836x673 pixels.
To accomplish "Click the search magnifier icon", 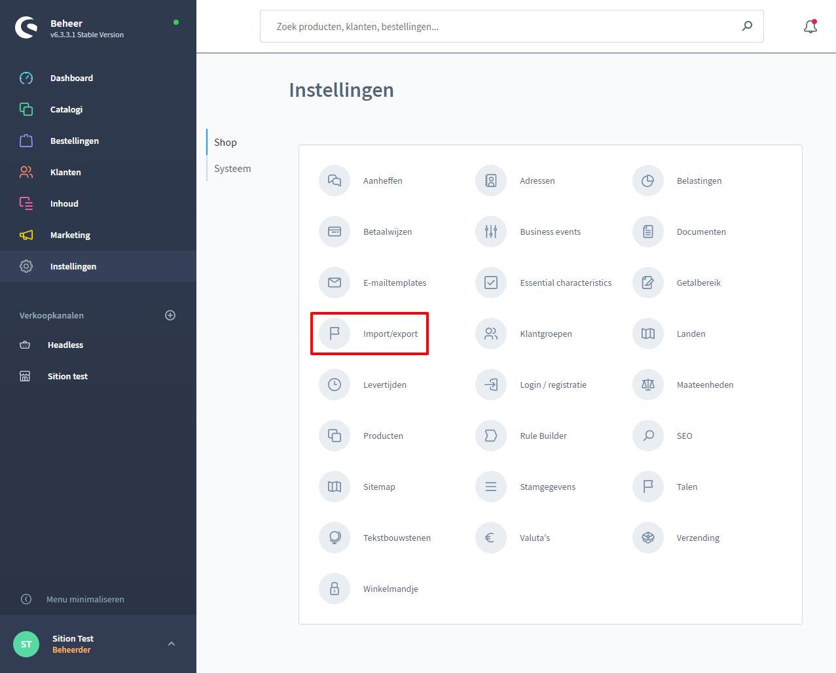I will 747,26.
